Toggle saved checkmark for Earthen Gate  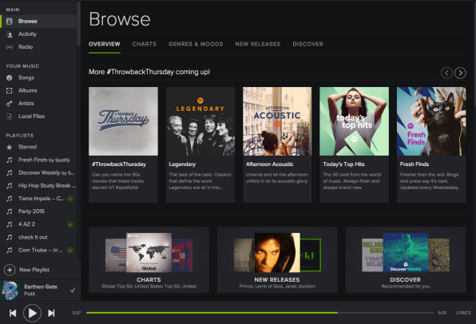[73, 290]
